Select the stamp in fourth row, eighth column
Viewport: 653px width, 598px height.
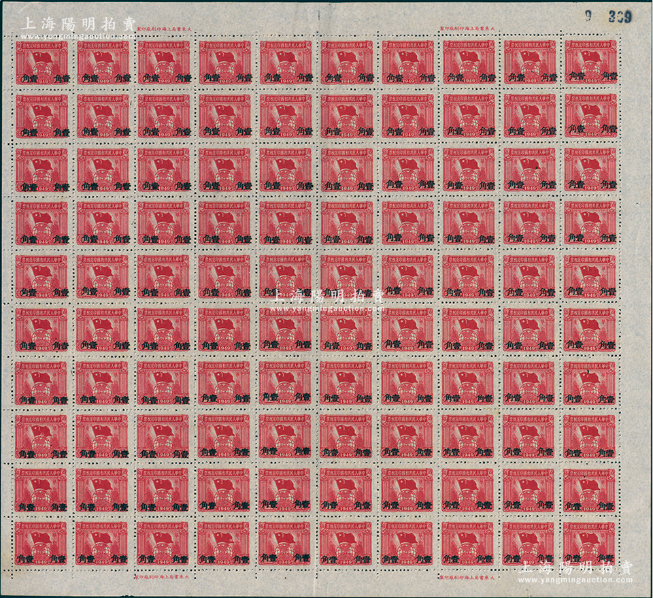click(x=468, y=222)
